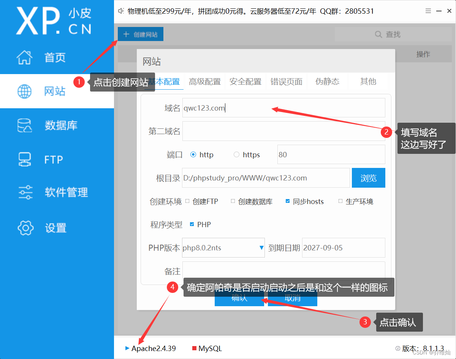Viewport: 456px width, 359px height.
Task: Click 浏览 to browse root directory
Action: tap(369, 178)
